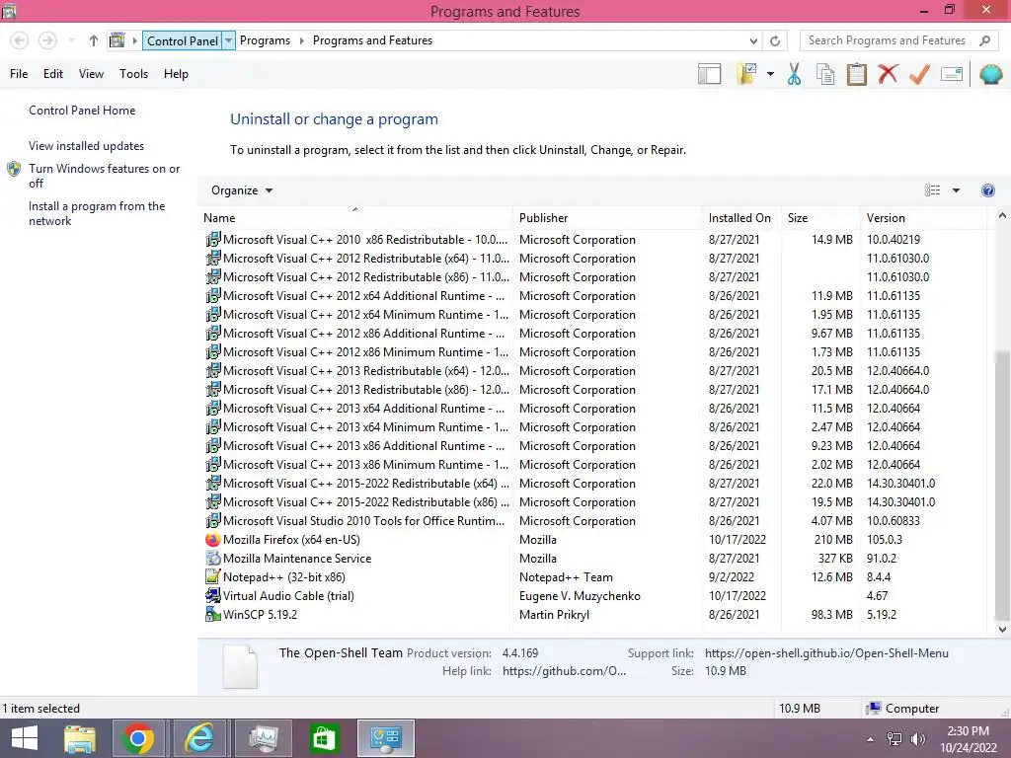Click the red X Delete toolbar icon
1011x758 pixels.
(888, 73)
